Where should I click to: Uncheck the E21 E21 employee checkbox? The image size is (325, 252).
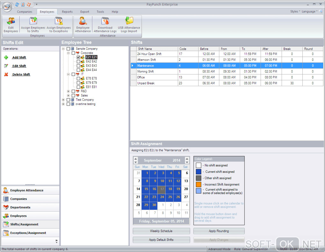[78, 57]
